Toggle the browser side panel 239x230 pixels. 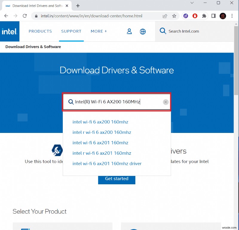pyautogui.click(x=213, y=16)
